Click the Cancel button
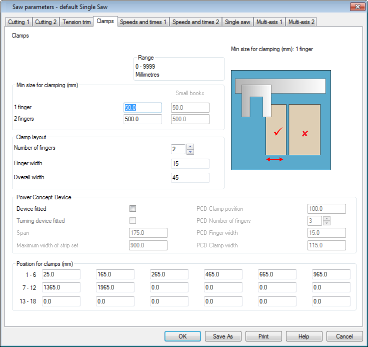The image size is (368, 347). [x=344, y=336]
